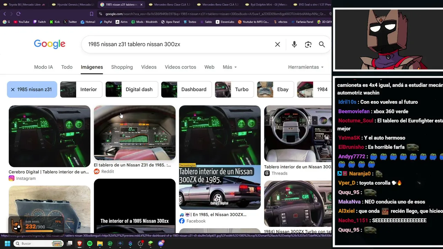The height and width of the screenshot is (249, 443).
Task: Apply the Dashboard filter chip
Action: tap(186, 89)
